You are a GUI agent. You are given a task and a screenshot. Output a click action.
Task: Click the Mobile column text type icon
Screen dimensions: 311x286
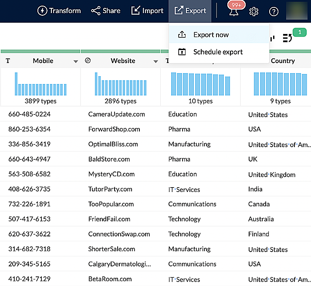pos(8,61)
